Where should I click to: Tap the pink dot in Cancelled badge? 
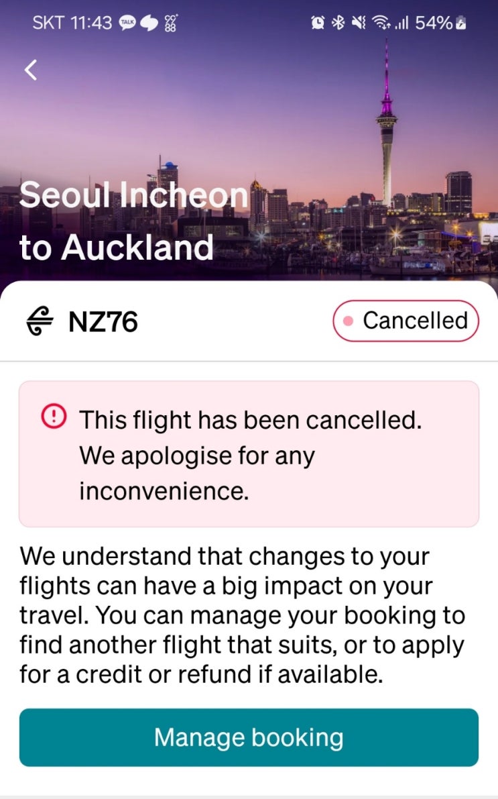(349, 321)
